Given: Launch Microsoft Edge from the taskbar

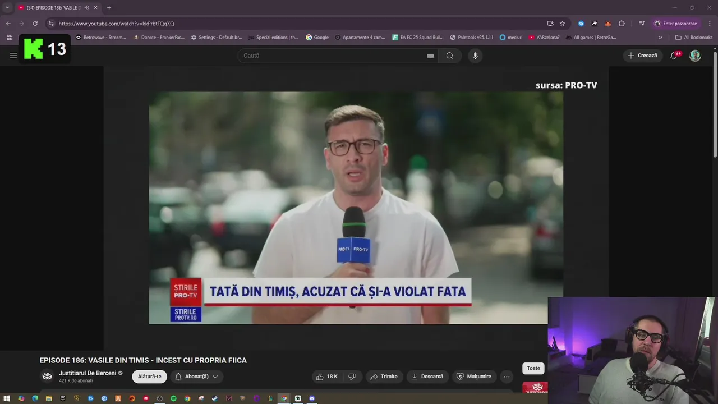Looking at the screenshot, I should (35, 398).
